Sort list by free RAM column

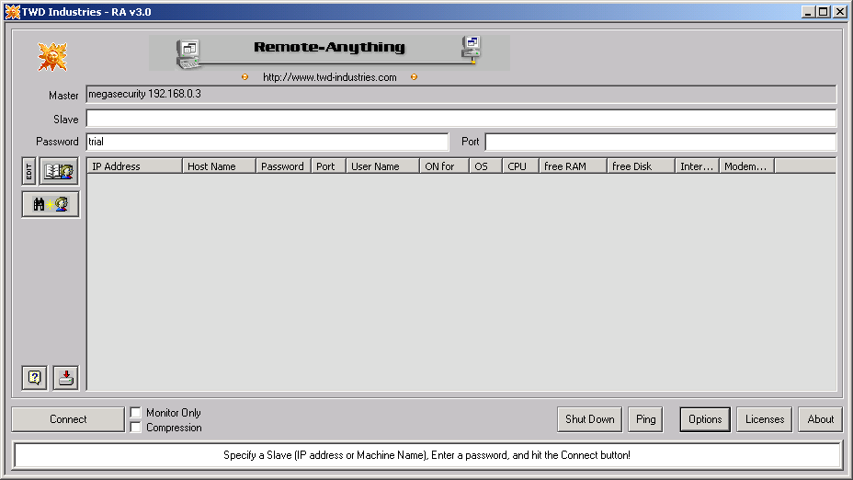[573, 166]
